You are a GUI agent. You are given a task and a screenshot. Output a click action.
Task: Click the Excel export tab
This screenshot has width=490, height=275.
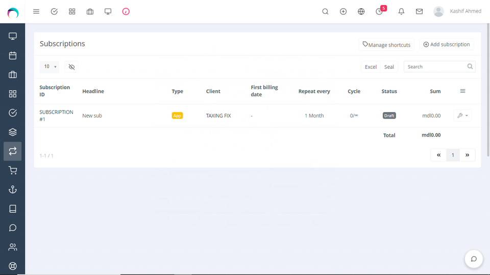(371, 67)
